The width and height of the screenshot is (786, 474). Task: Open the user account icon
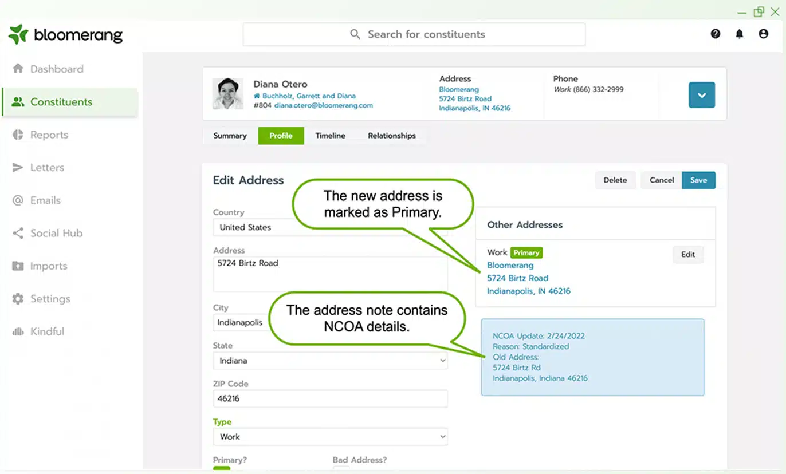pos(763,34)
